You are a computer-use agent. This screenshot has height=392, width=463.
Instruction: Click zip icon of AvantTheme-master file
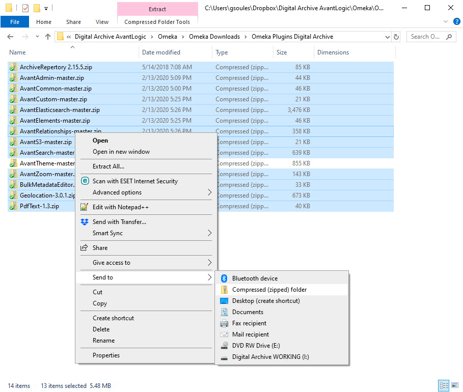click(x=13, y=163)
